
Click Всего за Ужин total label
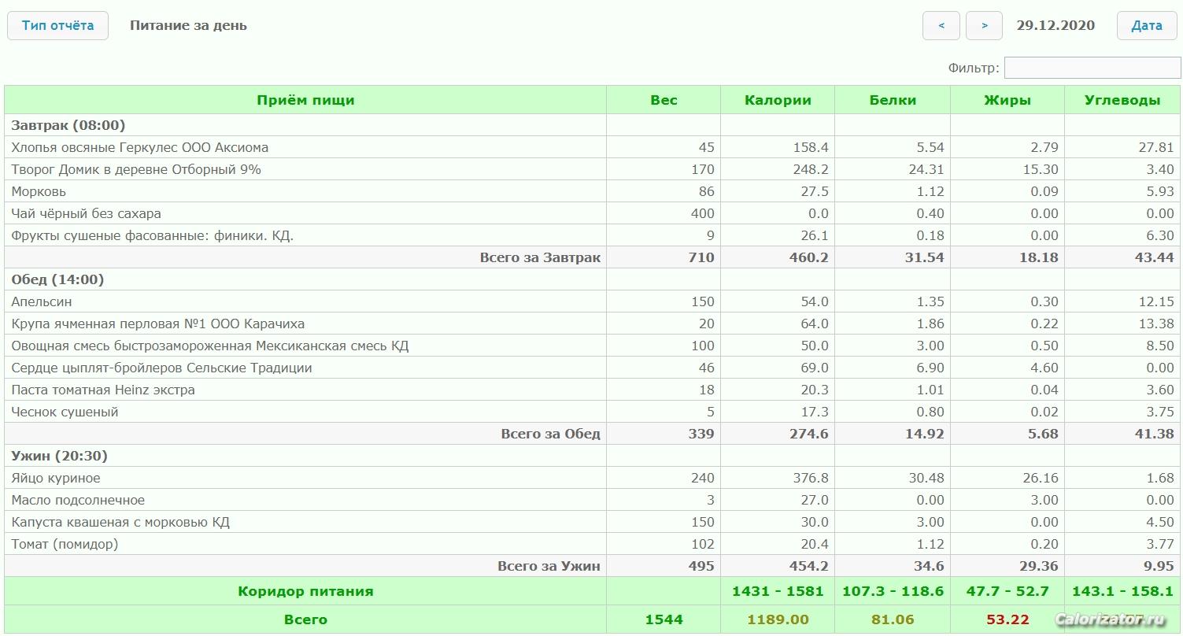coord(549,566)
